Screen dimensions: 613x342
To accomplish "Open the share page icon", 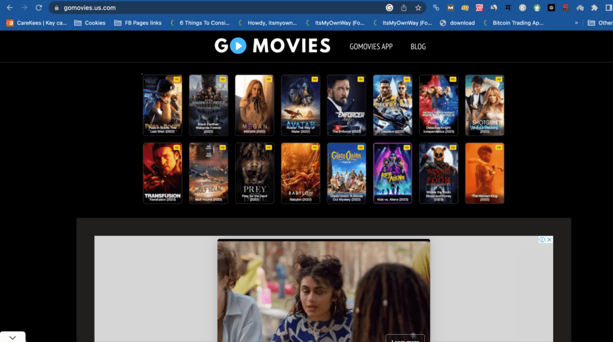I will [x=404, y=7].
